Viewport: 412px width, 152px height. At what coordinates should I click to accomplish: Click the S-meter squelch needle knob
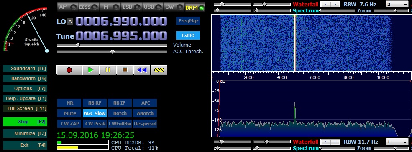pos(47,51)
